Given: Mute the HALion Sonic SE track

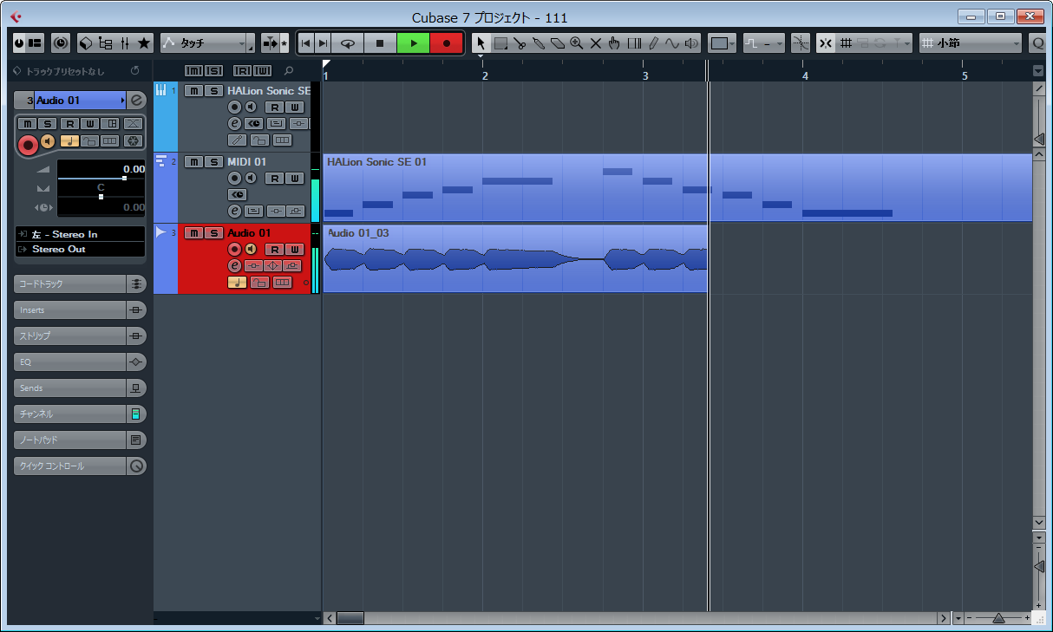Looking at the screenshot, I should point(193,91).
